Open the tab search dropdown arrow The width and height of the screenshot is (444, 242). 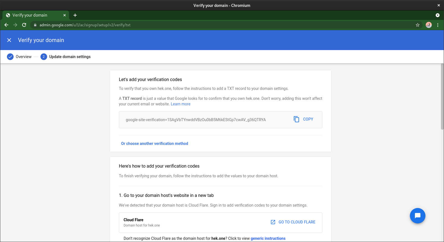pos(438,15)
